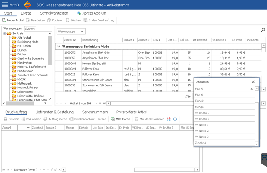Open the Preiscodierte Artikel tab
The image size is (267, 173).
pyautogui.click(x=132, y=112)
